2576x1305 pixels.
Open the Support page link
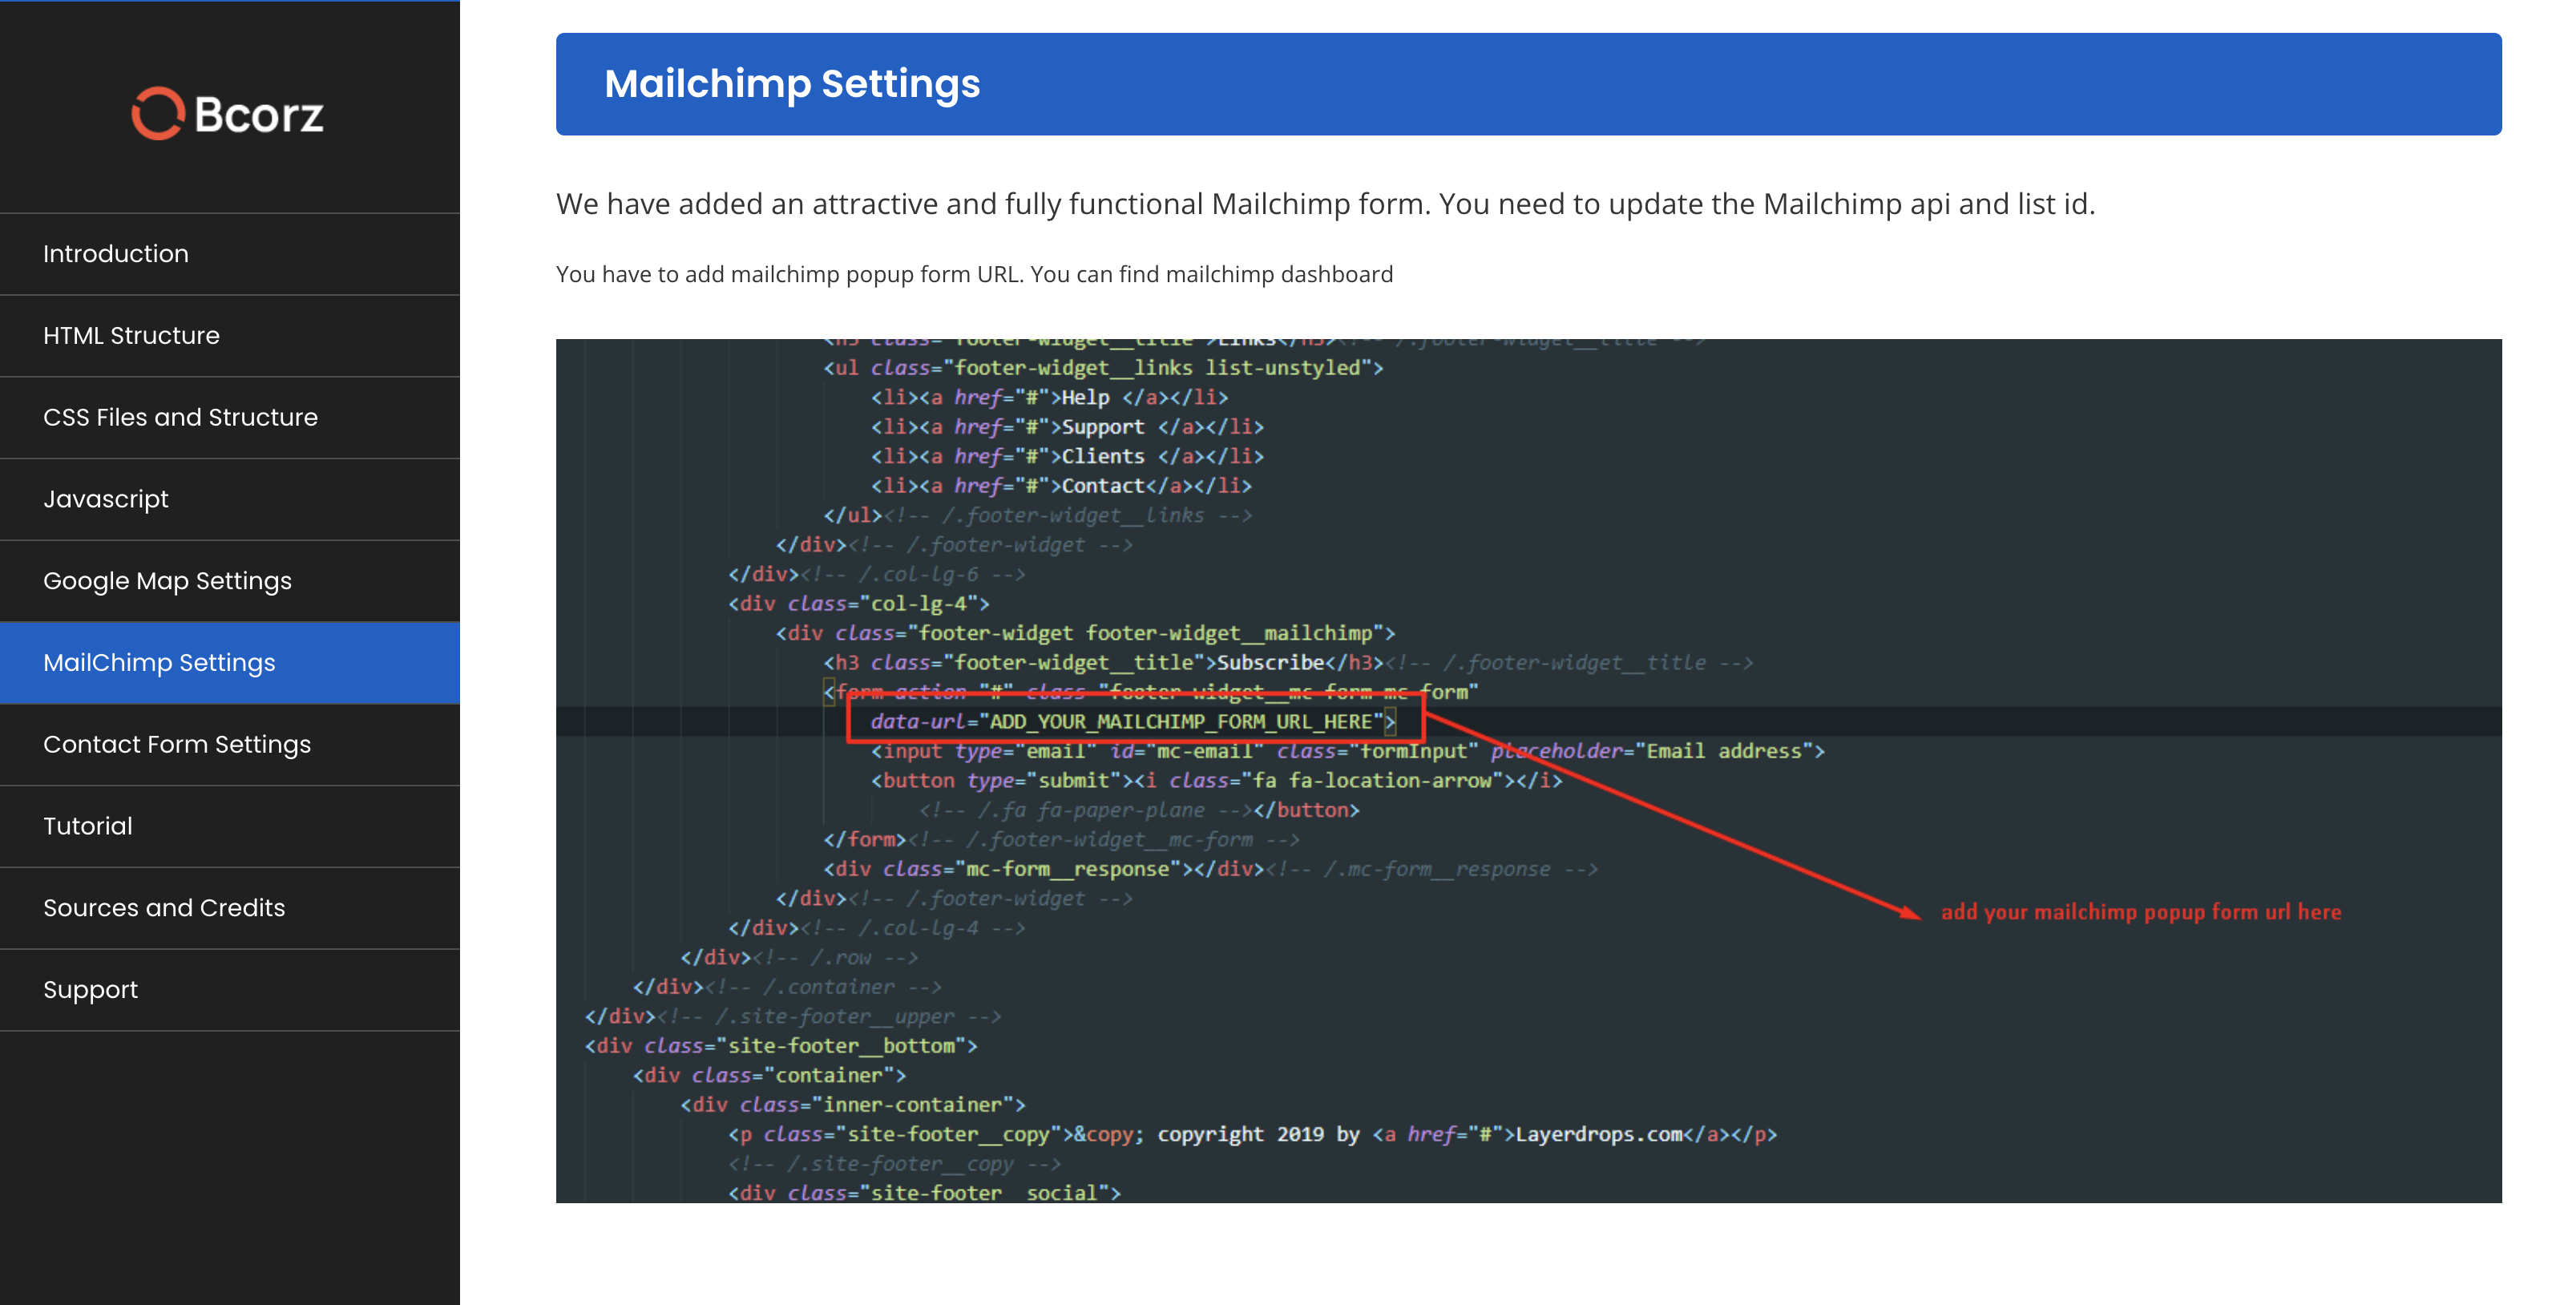(230, 991)
